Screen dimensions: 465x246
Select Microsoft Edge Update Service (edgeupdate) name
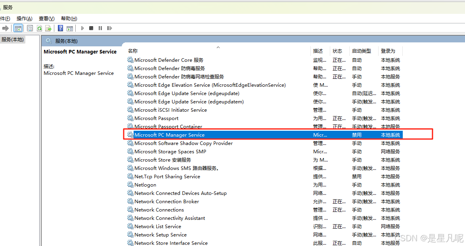(x=187, y=93)
